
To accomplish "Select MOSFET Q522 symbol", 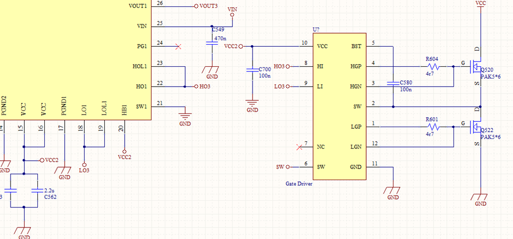I will (x=475, y=127).
